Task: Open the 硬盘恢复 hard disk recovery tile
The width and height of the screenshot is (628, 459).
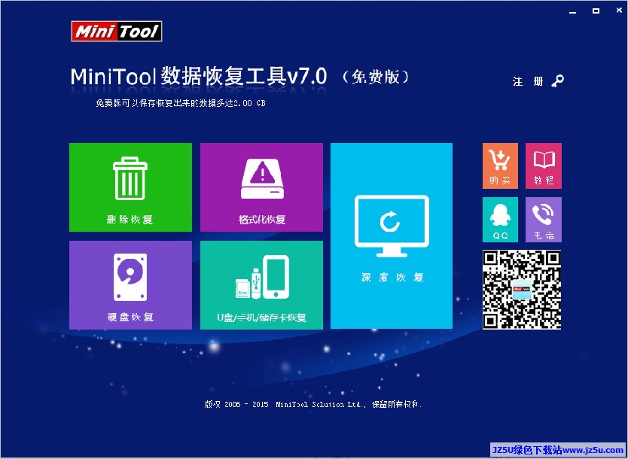Action: [x=130, y=285]
